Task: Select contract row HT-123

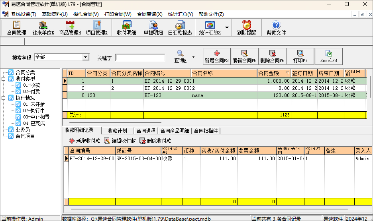Action: tap(214, 95)
